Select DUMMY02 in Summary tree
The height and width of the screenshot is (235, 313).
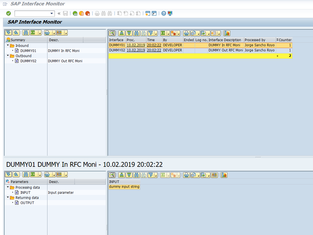tap(28, 61)
